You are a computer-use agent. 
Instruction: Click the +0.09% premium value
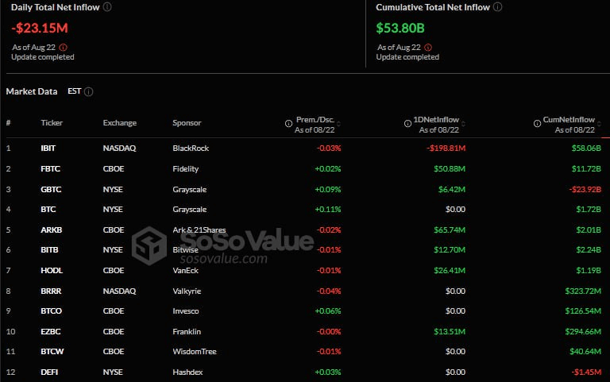(x=328, y=190)
